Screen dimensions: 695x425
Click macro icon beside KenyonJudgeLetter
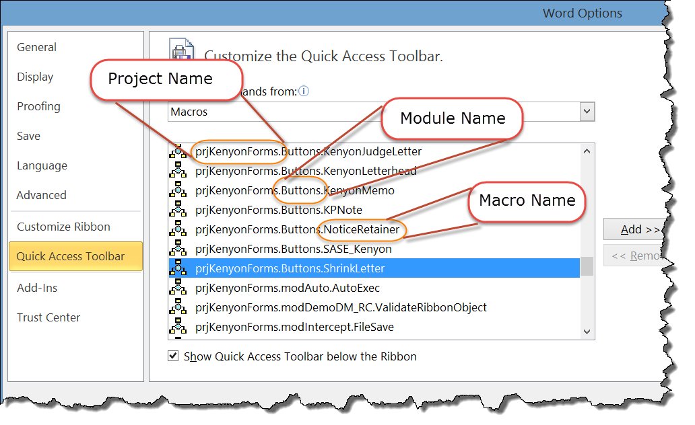point(178,151)
